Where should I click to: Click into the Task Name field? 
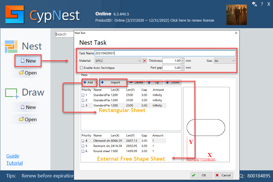[x=165, y=53]
